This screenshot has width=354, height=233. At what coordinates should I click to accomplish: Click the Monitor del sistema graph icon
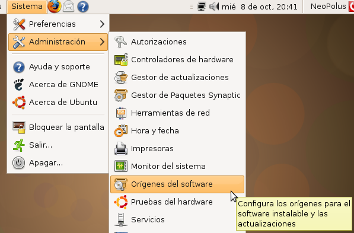tap(121, 167)
